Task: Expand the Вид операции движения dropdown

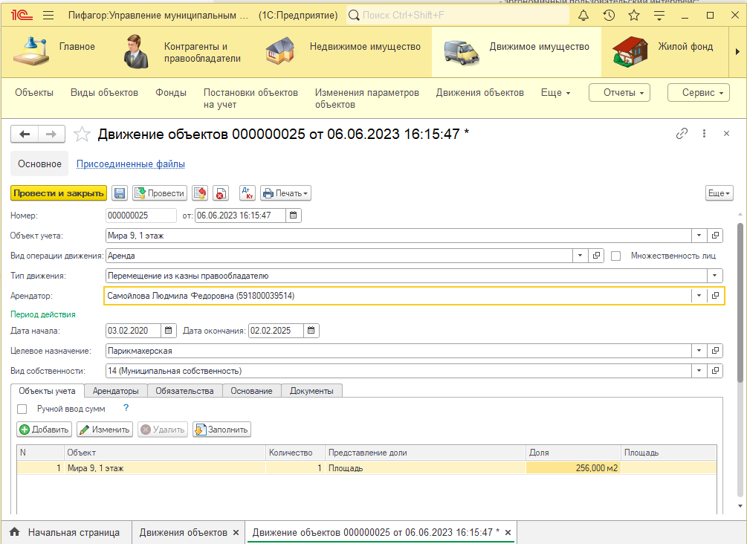Action: pyautogui.click(x=580, y=256)
